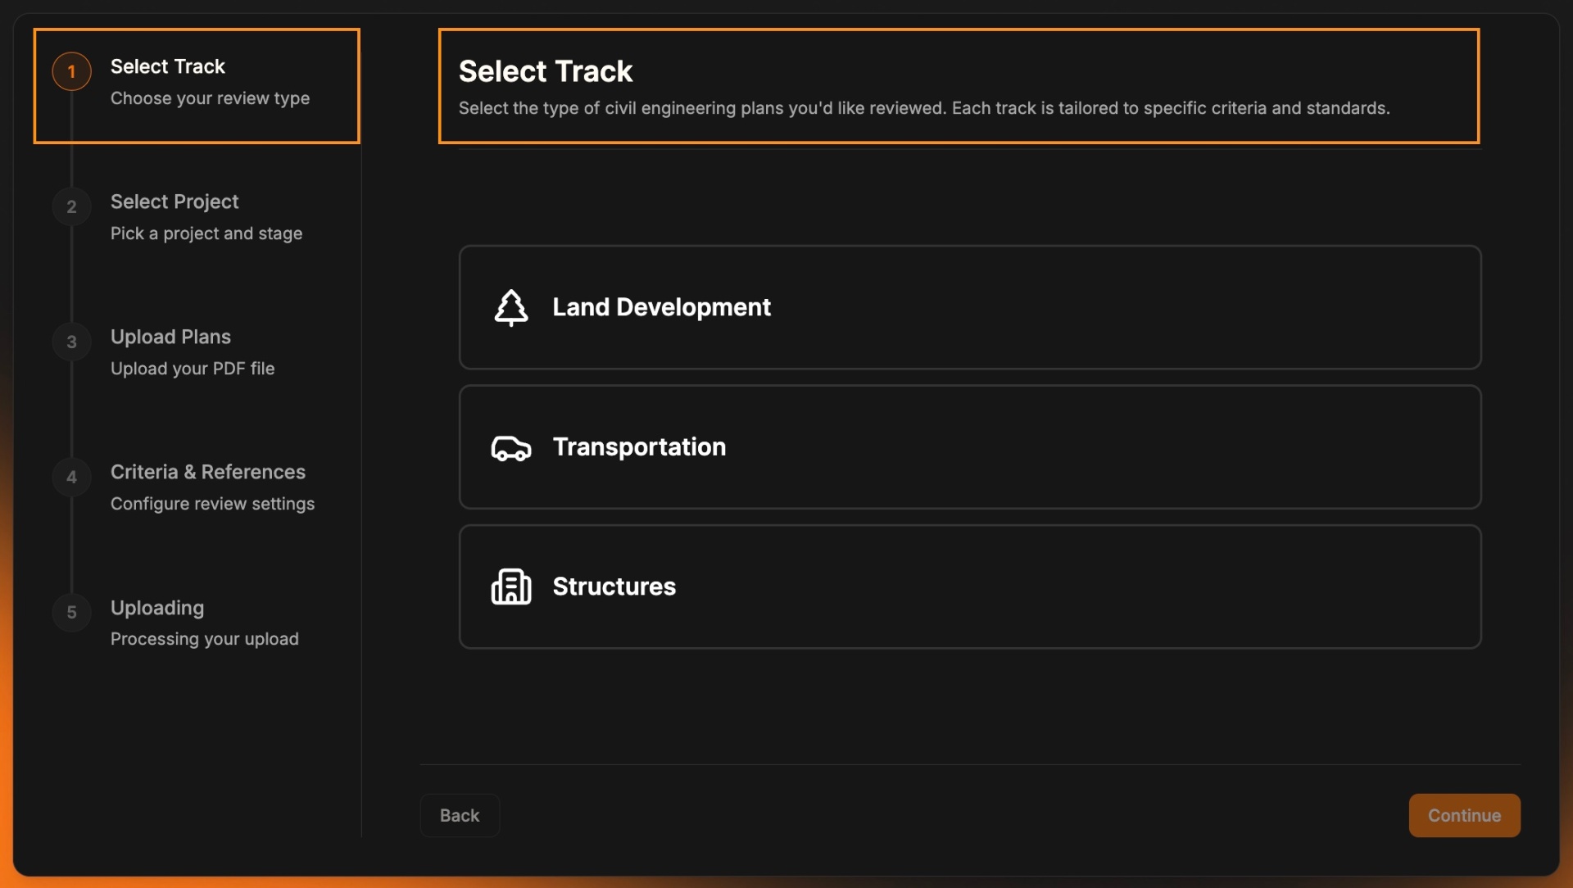
Task: Click step 5 circle in the stepper
Action: coord(71,612)
